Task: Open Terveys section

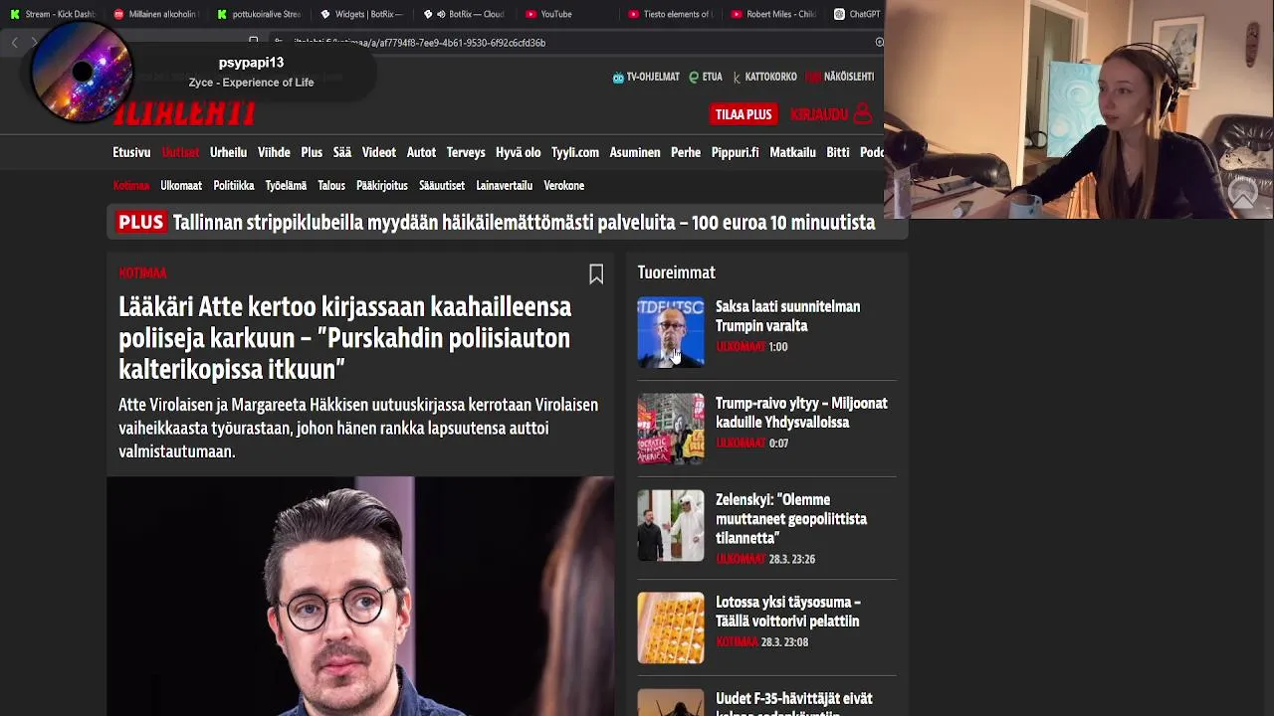Action: coord(466,152)
